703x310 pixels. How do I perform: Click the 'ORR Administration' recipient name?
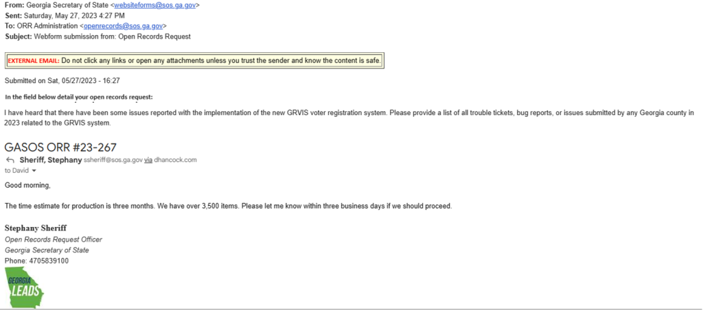(x=47, y=27)
